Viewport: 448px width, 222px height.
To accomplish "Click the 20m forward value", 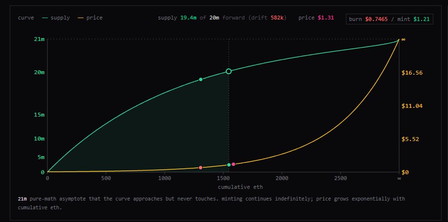I will (x=214, y=18).
